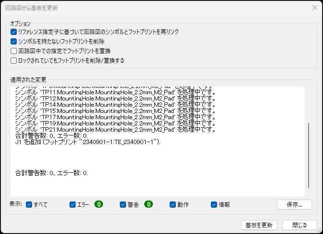The image size is (323, 234).
Task: Click the 基板を更新 button
Action: (x=259, y=225)
